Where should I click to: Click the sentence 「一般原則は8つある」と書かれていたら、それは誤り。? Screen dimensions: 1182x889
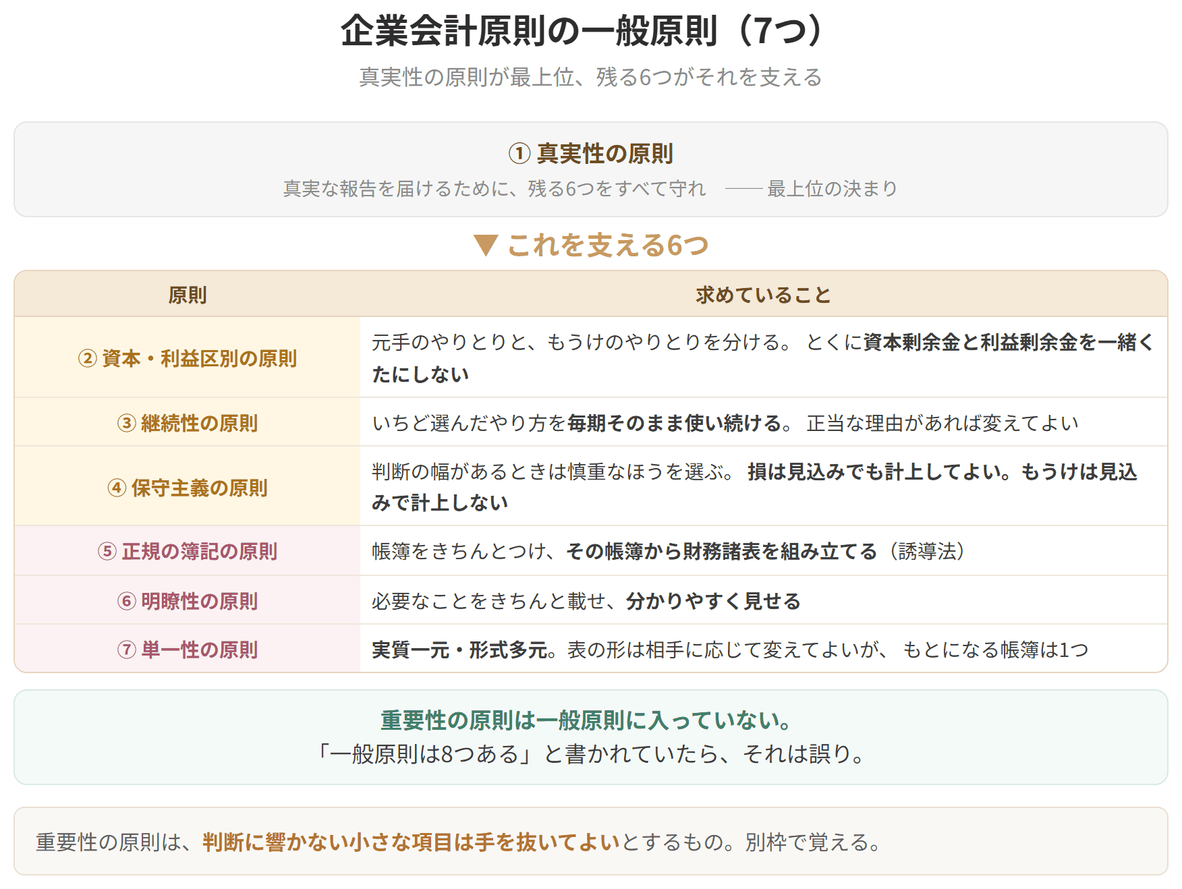point(590,753)
